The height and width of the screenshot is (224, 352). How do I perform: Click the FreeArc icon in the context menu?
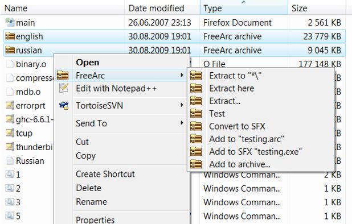[x=63, y=76]
